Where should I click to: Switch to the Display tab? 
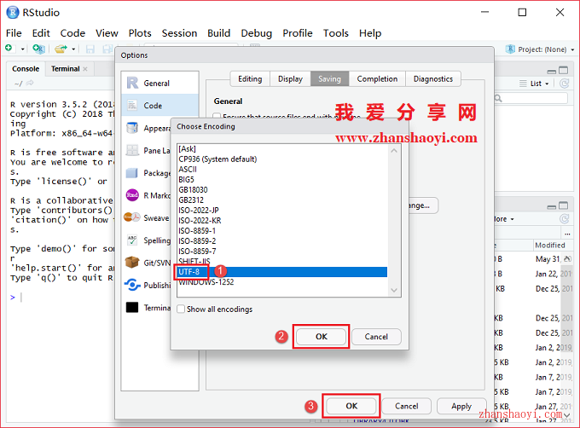point(290,78)
